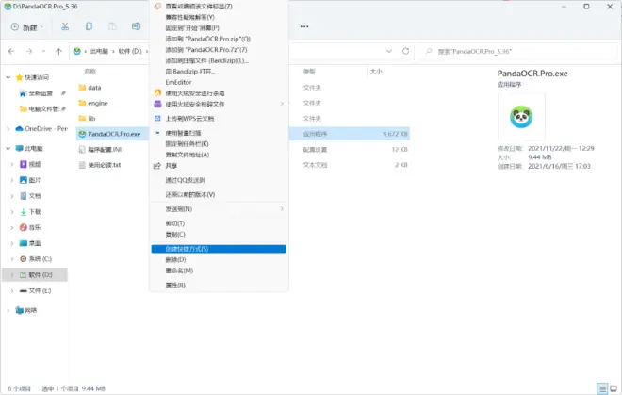This screenshot has height=395, width=622.
Task: Expand the 系统 (C:) drive node
Action: pyautogui.click(x=12, y=259)
